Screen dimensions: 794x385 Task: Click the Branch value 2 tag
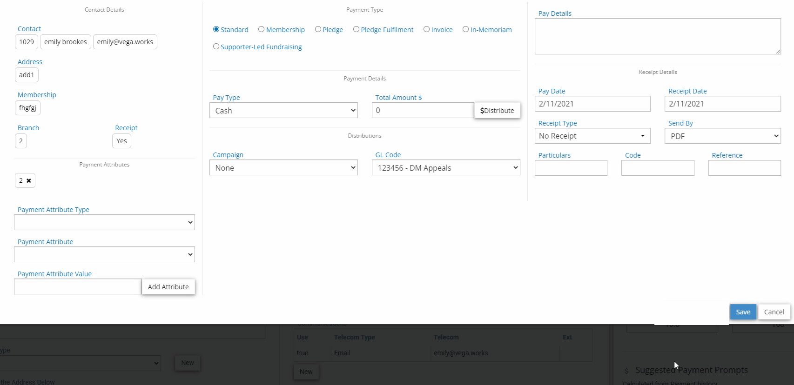pos(21,141)
